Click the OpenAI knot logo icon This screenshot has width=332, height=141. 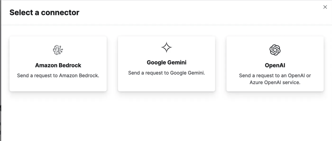[275, 50]
